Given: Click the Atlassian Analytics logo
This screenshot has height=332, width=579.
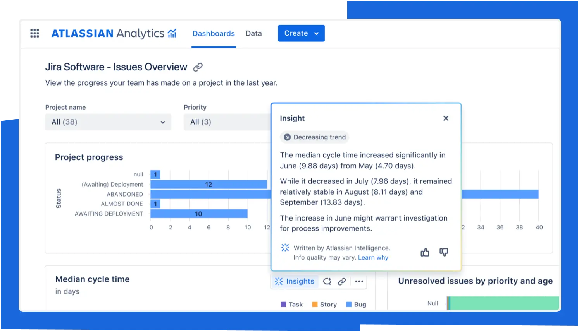Looking at the screenshot, I should point(114,33).
